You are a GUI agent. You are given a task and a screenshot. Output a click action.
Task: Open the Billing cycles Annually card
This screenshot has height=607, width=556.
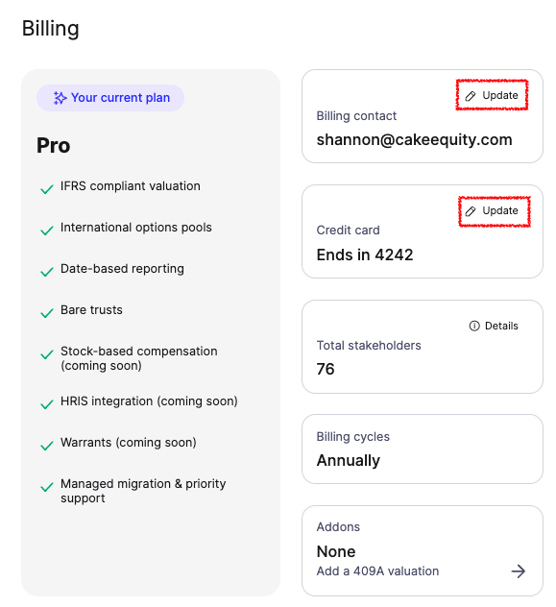pos(423,449)
